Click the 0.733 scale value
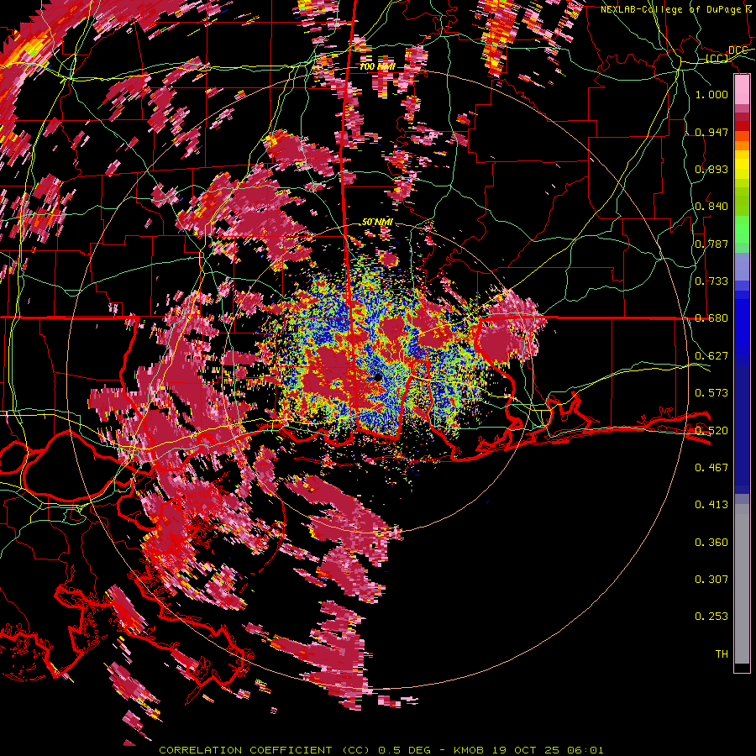Image resolution: width=756 pixels, height=756 pixels. 711,281
